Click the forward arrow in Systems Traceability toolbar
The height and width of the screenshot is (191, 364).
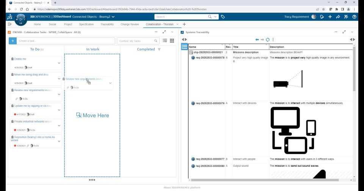pyautogui.click(x=262, y=40)
